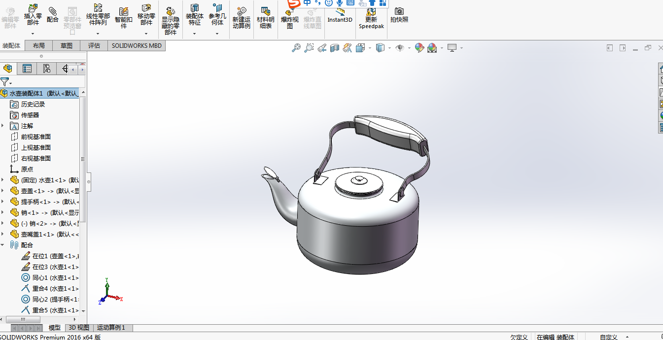Image resolution: width=663 pixels, height=340 pixels.
Task: Click the feature tree filter funnel field
Action: 43,82
